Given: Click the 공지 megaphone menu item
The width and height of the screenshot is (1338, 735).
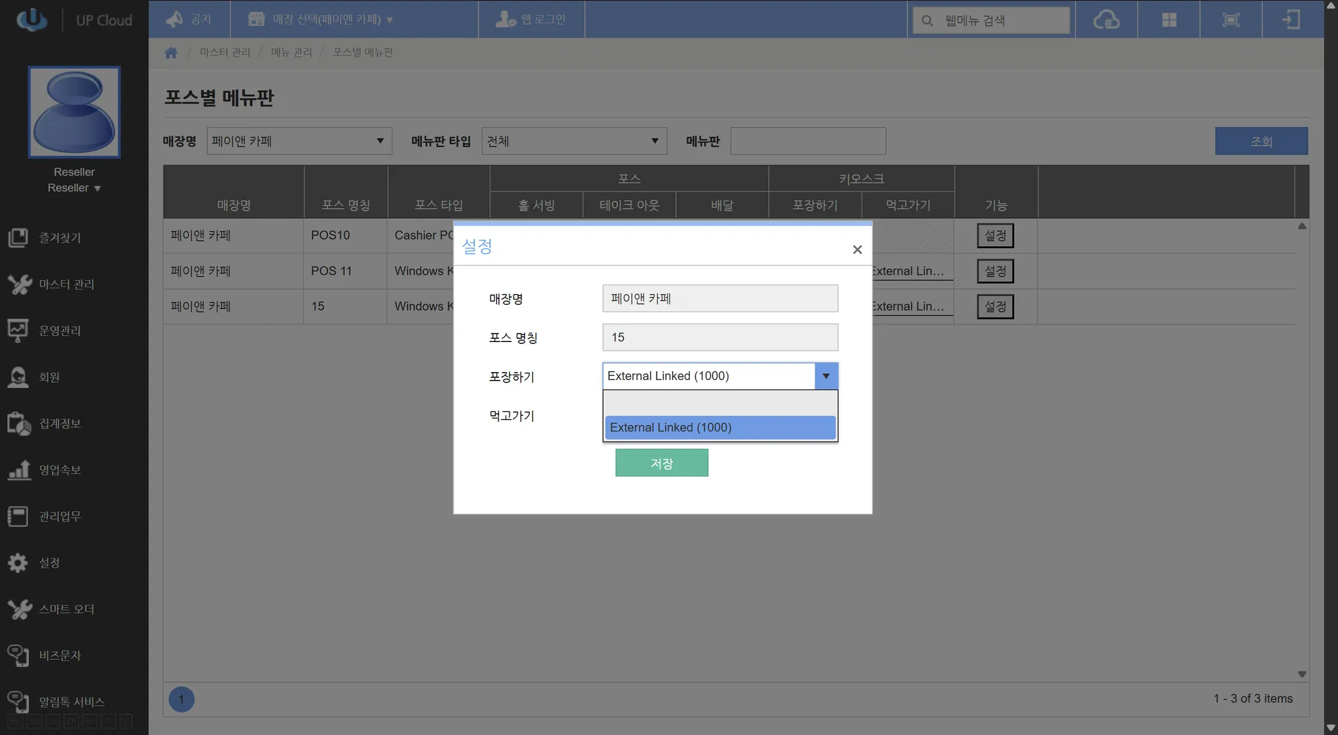Looking at the screenshot, I should pyautogui.click(x=189, y=20).
